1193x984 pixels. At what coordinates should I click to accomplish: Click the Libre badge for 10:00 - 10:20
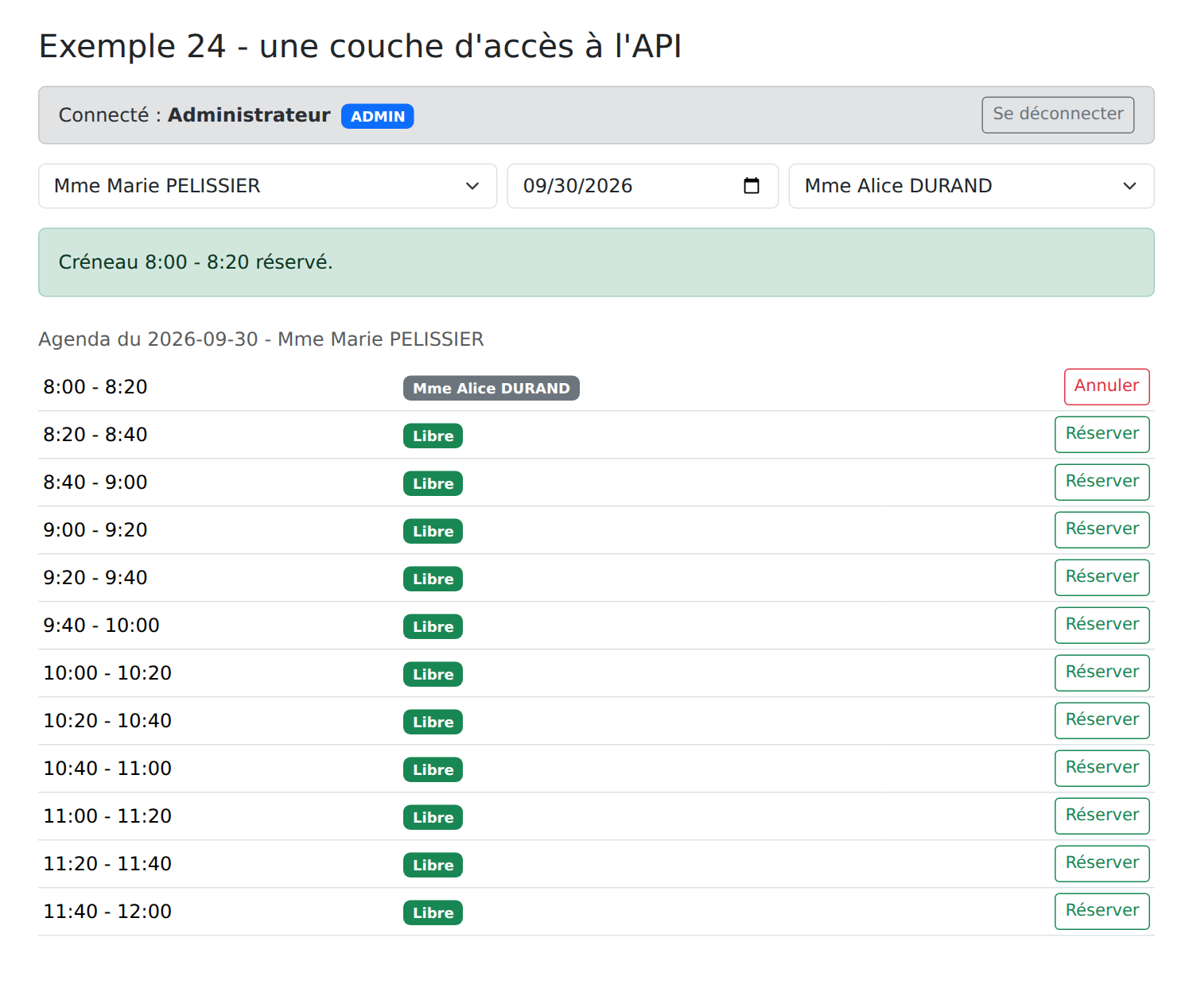tap(433, 674)
